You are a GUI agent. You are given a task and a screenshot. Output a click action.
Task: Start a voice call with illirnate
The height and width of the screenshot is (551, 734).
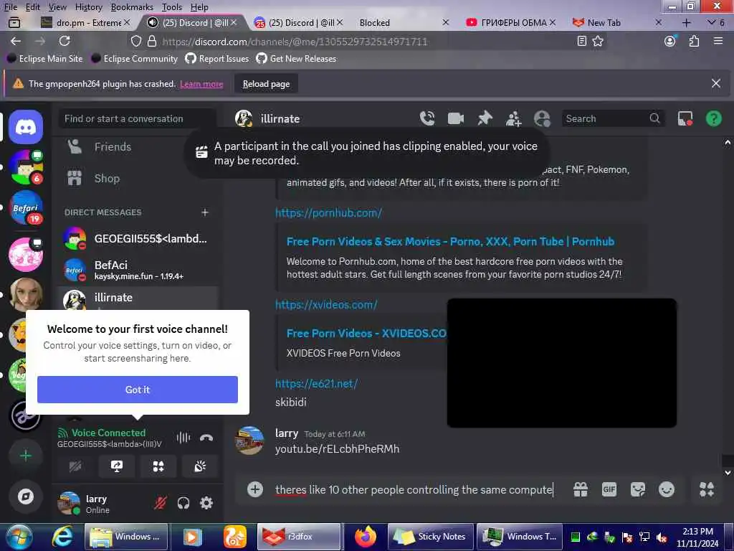point(427,118)
